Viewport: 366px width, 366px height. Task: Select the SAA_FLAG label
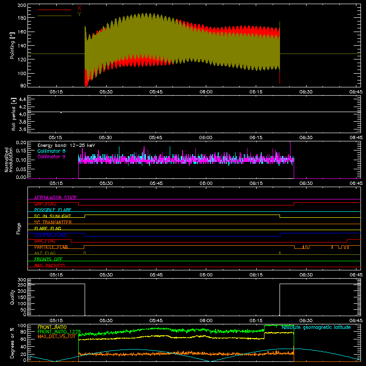[x=45, y=241]
